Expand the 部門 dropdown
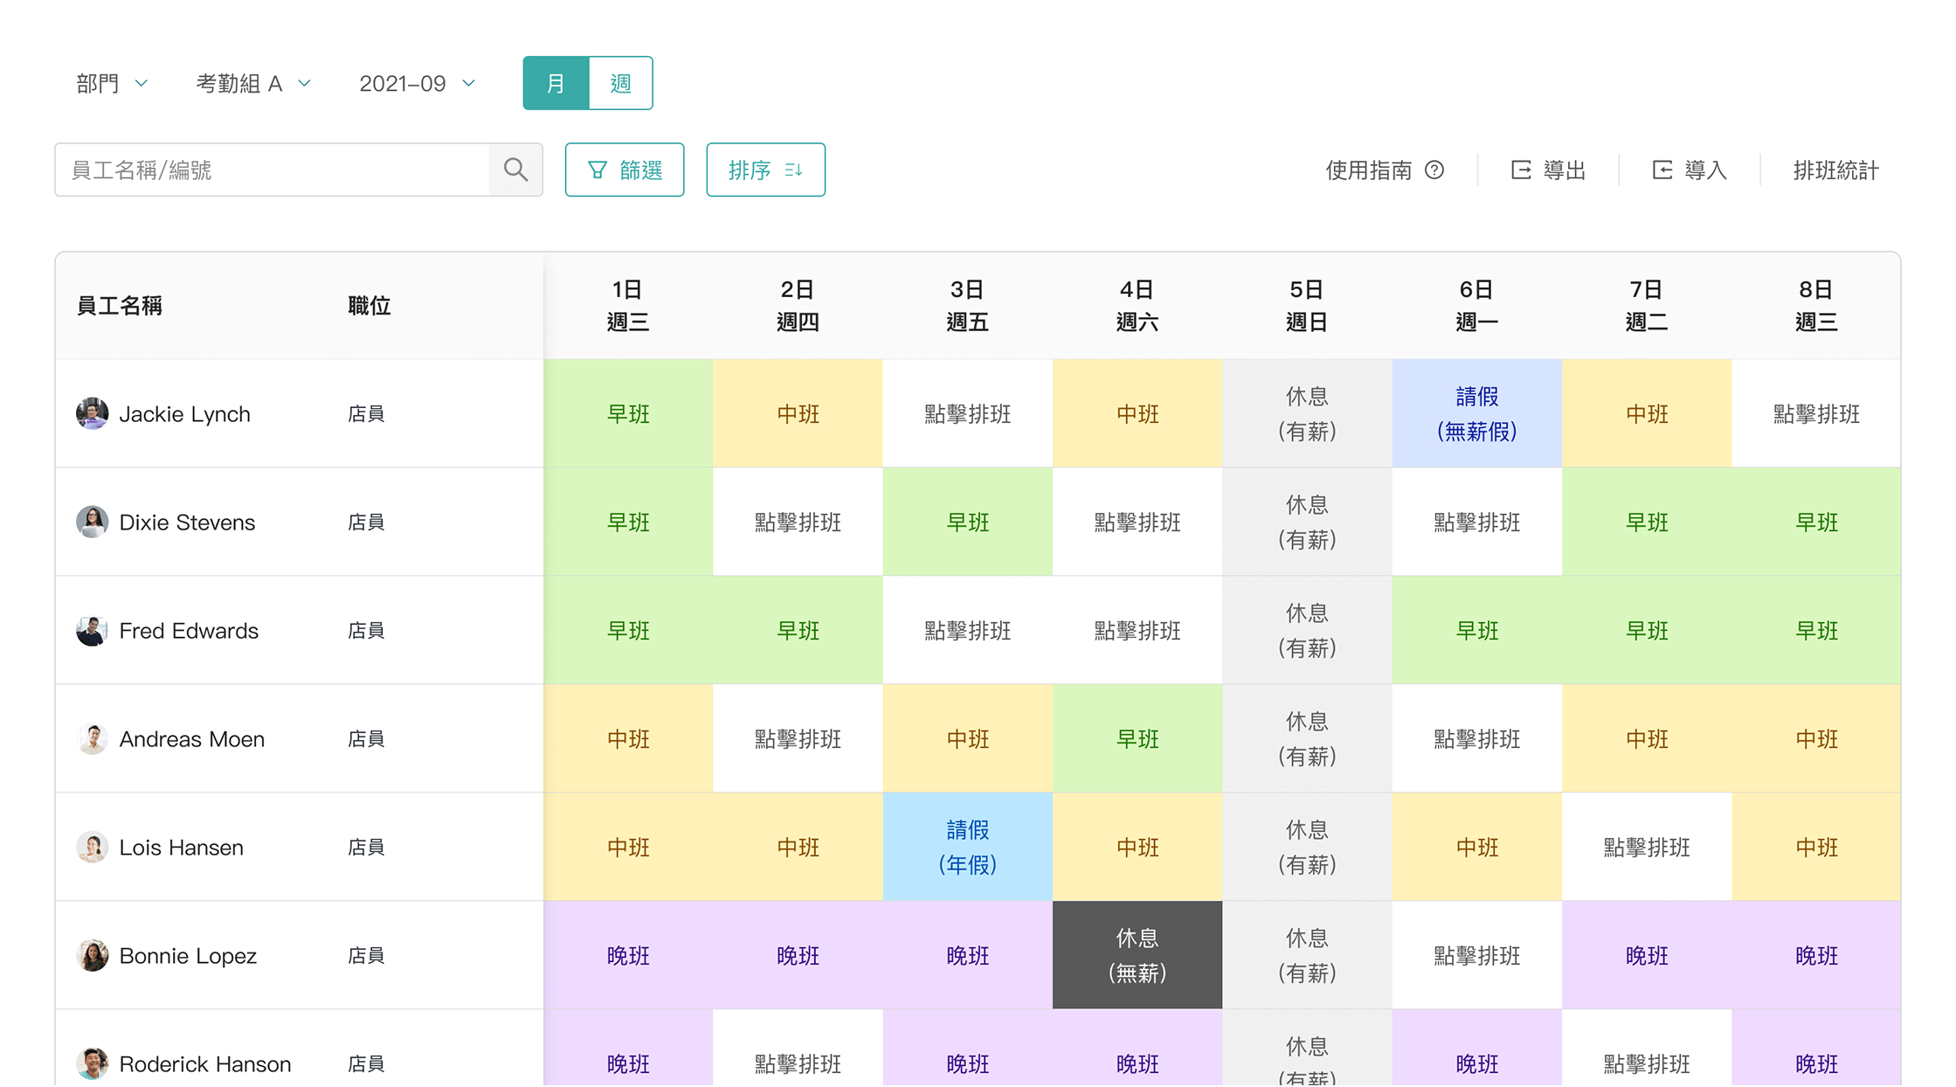 click(112, 83)
